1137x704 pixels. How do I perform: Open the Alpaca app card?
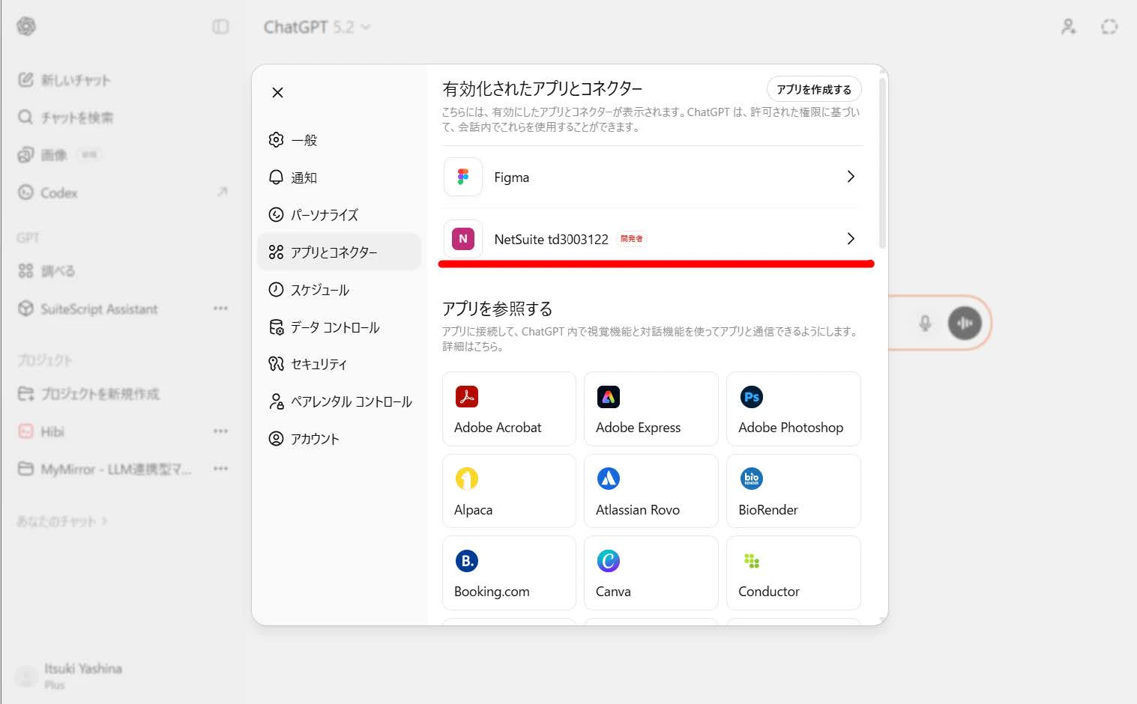509,491
